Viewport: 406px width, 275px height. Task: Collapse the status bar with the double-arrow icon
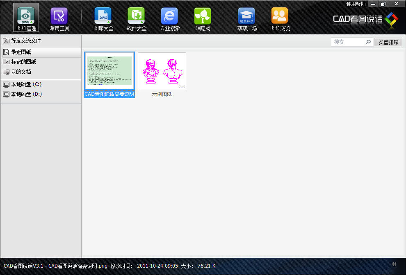click(394, 264)
